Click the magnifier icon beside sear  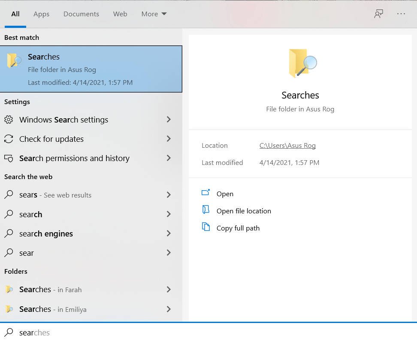(9, 253)
